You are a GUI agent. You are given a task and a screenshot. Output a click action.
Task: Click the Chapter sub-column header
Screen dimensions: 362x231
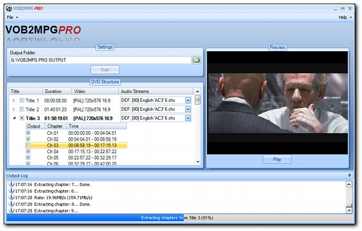pyautogui.click(x=56, y=126)
